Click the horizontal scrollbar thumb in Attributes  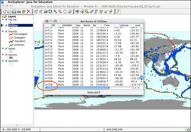pos(77,88)
